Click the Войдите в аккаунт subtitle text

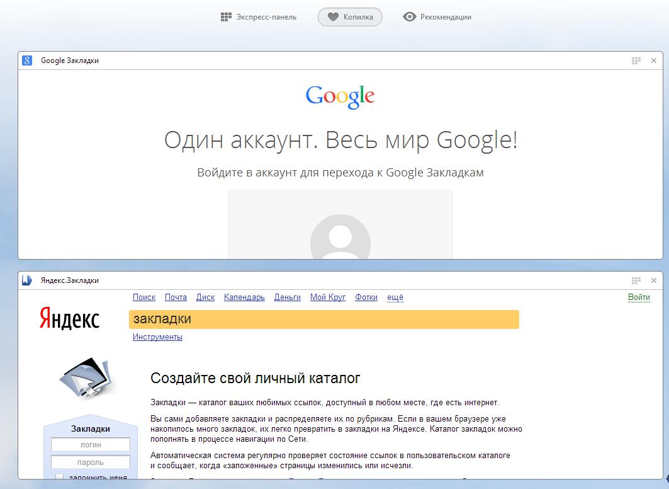pyautogui.click(x=340, y=173)
